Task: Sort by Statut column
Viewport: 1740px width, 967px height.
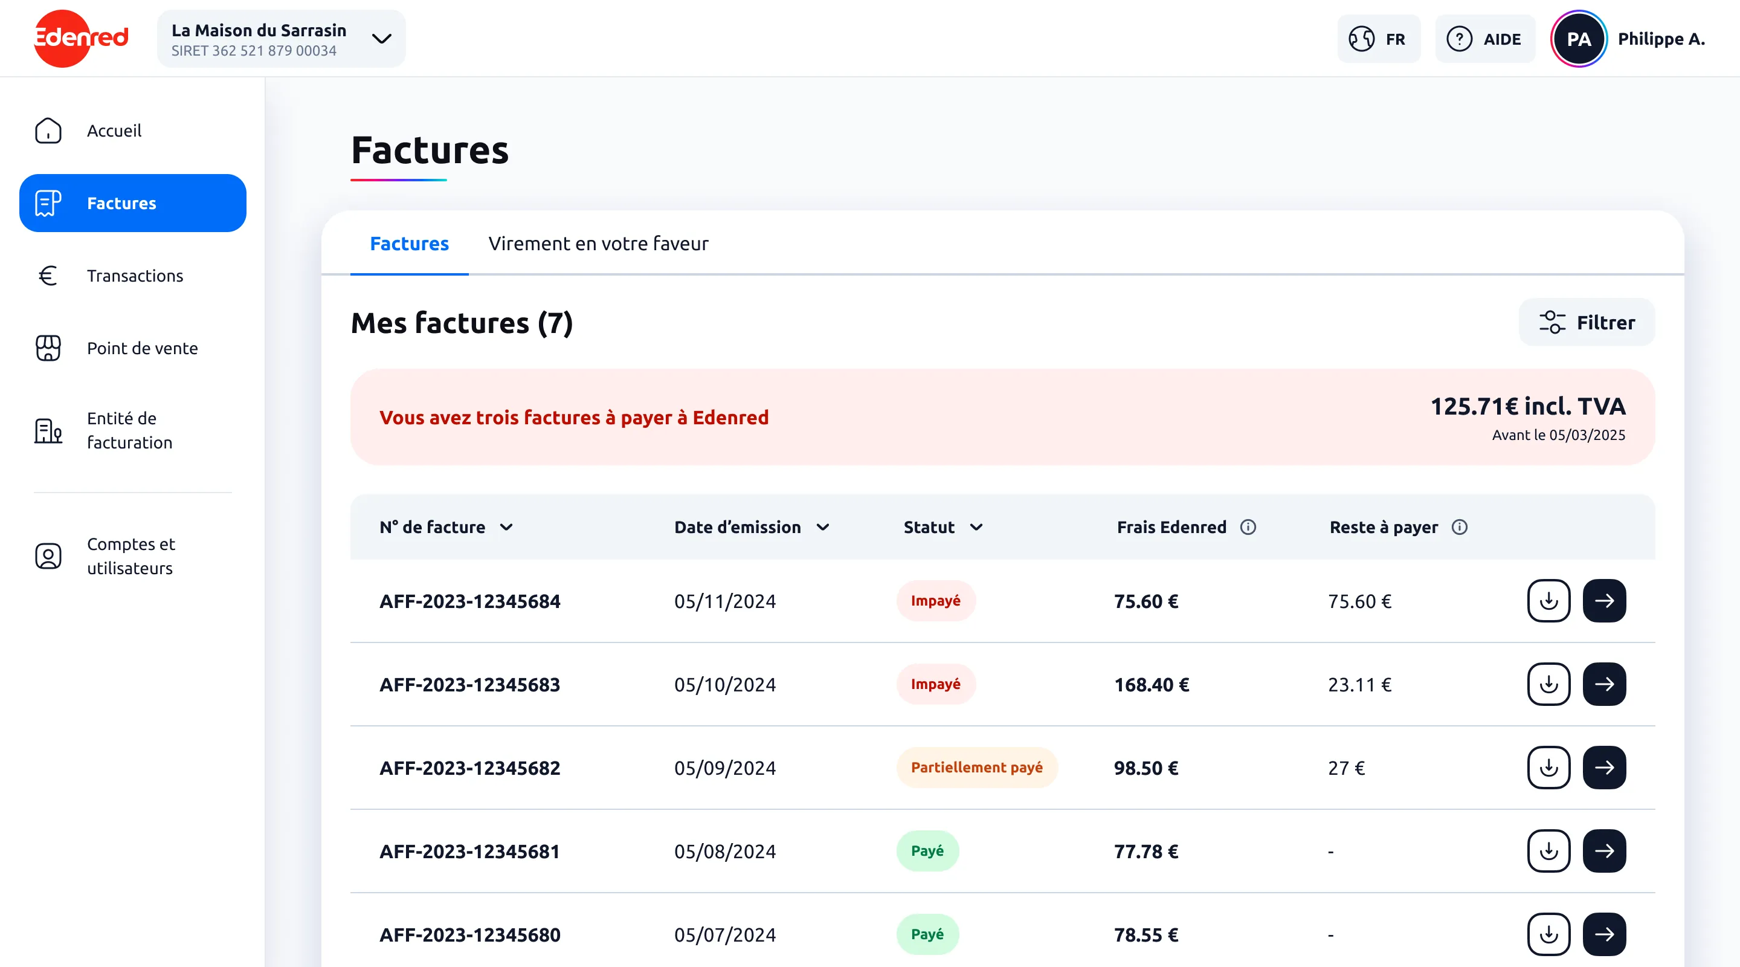Action: pos(943,527)
